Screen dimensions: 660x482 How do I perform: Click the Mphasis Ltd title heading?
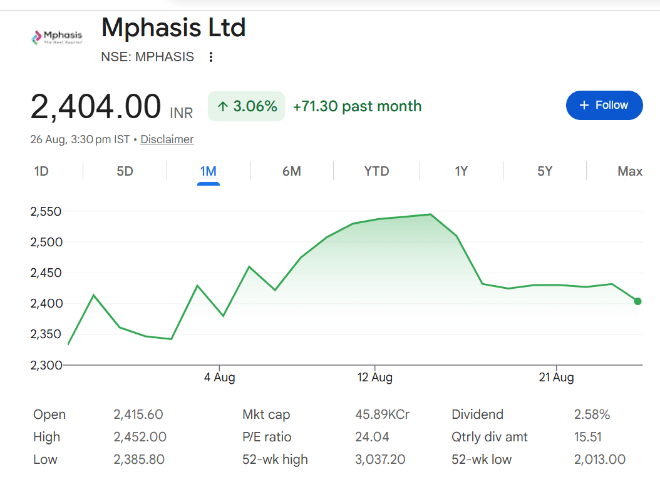173,28
